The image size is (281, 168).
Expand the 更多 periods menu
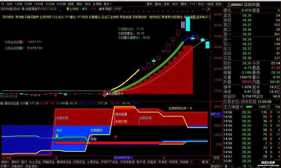[x=107, y=4]
